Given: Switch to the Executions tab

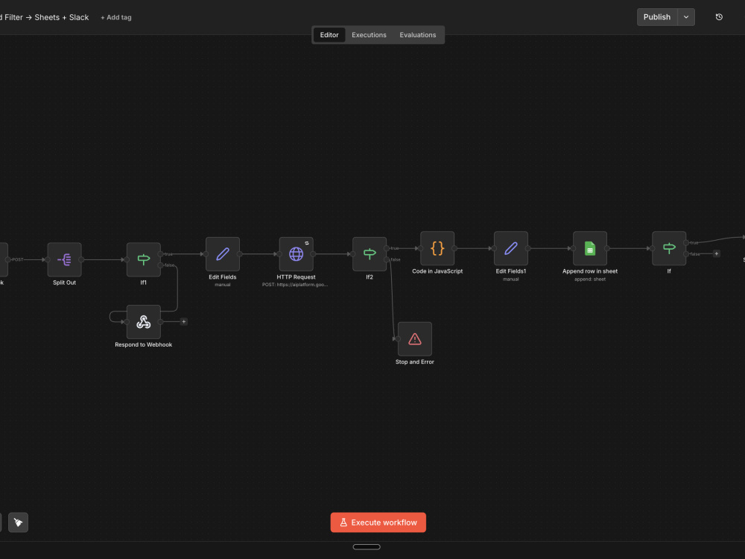Looking at the screenshot, I should 370,35.
